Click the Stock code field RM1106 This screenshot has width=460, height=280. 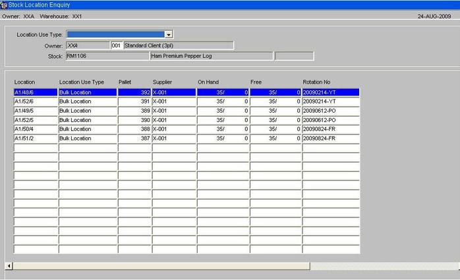(107, 56)
